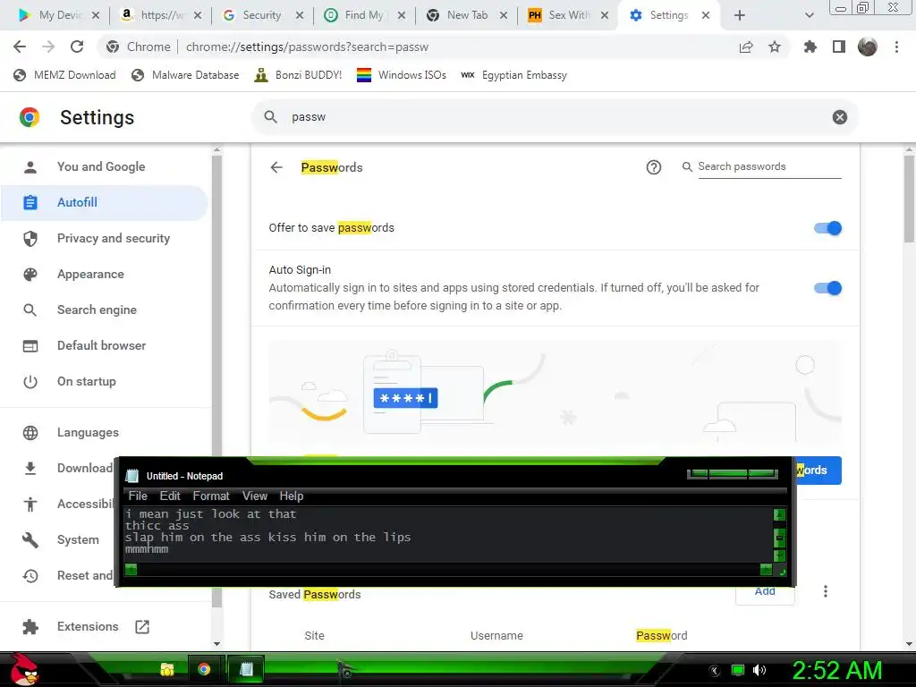
Task: Click the Search passwords field
Action: click(x=768, y=167)
